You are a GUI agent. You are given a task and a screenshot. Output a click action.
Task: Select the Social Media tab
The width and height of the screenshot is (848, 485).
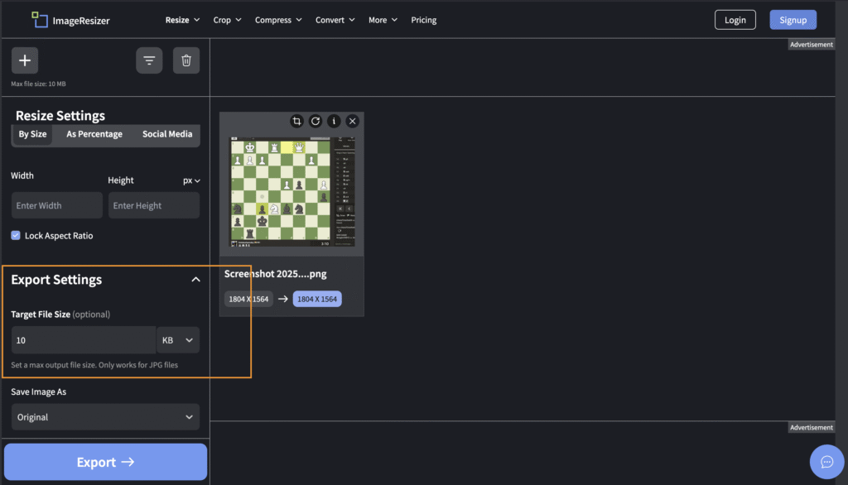(x=167, y=134)
